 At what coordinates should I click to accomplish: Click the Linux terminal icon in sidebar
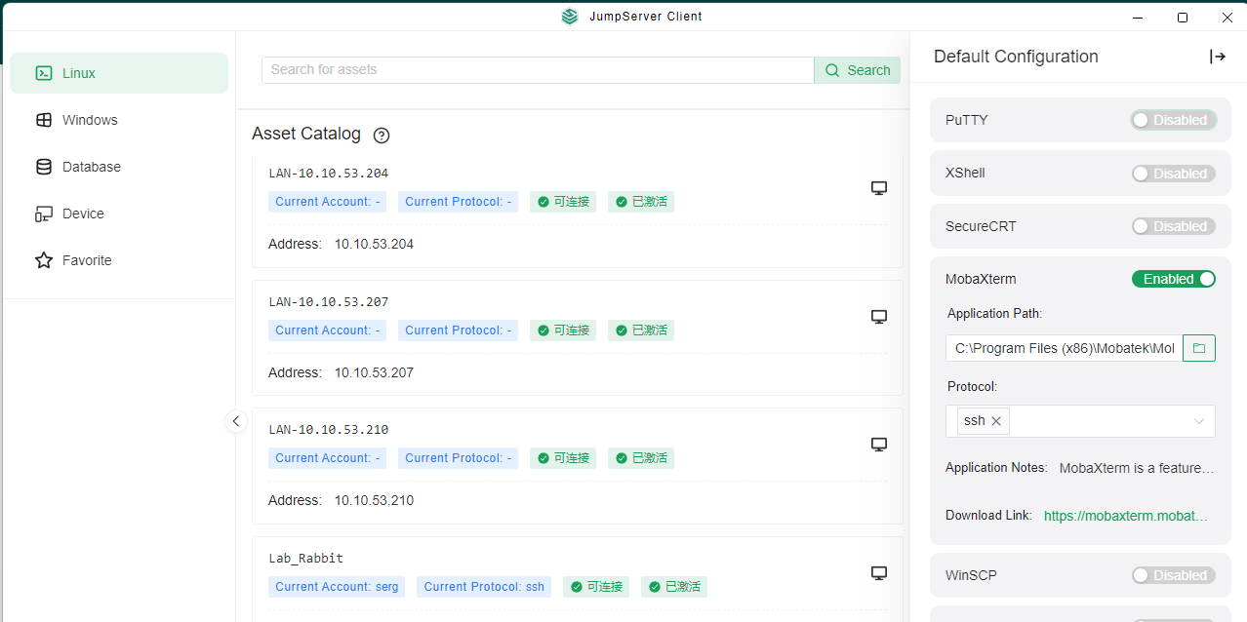(x=44, y=73)
